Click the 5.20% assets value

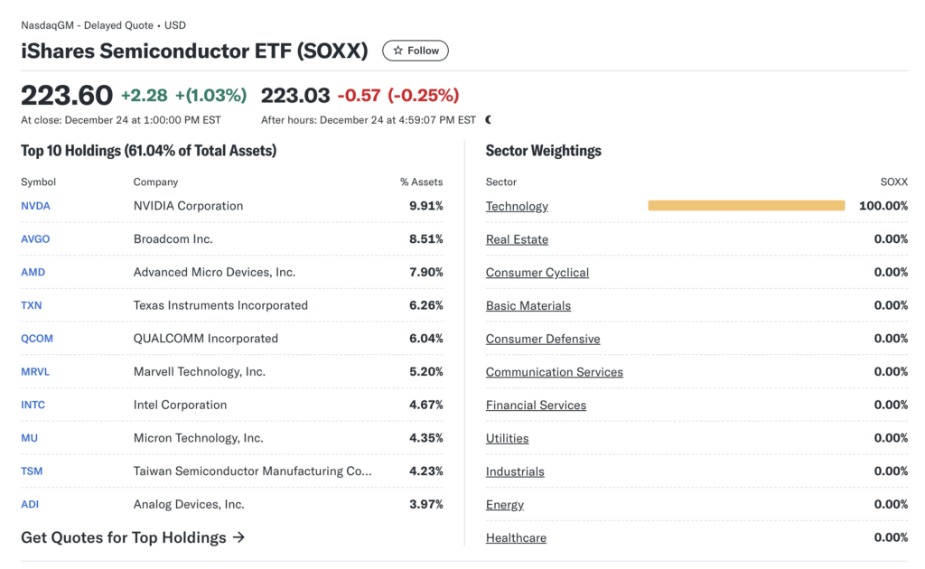[x=426, y=371]
